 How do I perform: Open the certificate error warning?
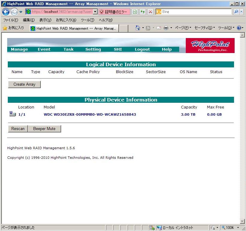[114, 12]
